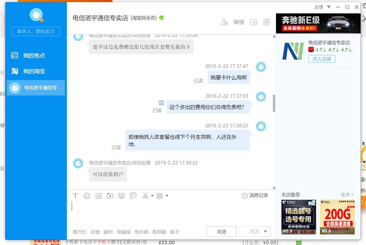Click the chat scrollbar thumb
This screenshot has height=245, width=366.
[274, 103]
